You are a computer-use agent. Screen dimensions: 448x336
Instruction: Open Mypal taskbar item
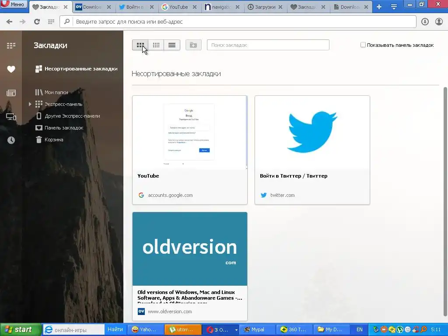[x=257, y=329]
